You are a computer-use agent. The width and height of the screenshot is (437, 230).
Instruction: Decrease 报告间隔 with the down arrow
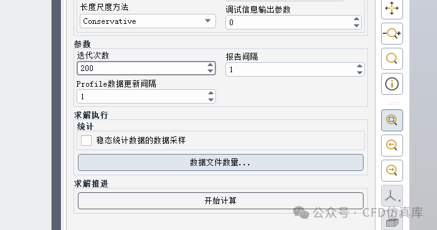pyautogui.click(x=360, y=73)
